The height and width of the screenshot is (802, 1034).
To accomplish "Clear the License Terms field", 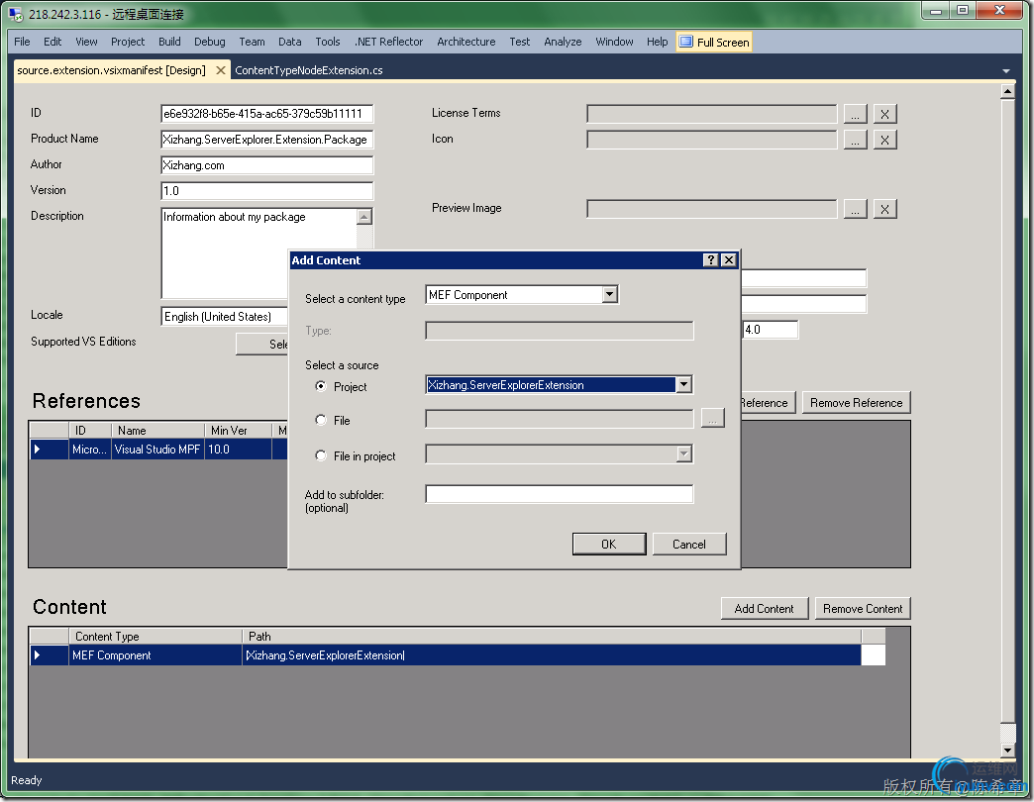I will pyautogui.click(x=885, y=114).
